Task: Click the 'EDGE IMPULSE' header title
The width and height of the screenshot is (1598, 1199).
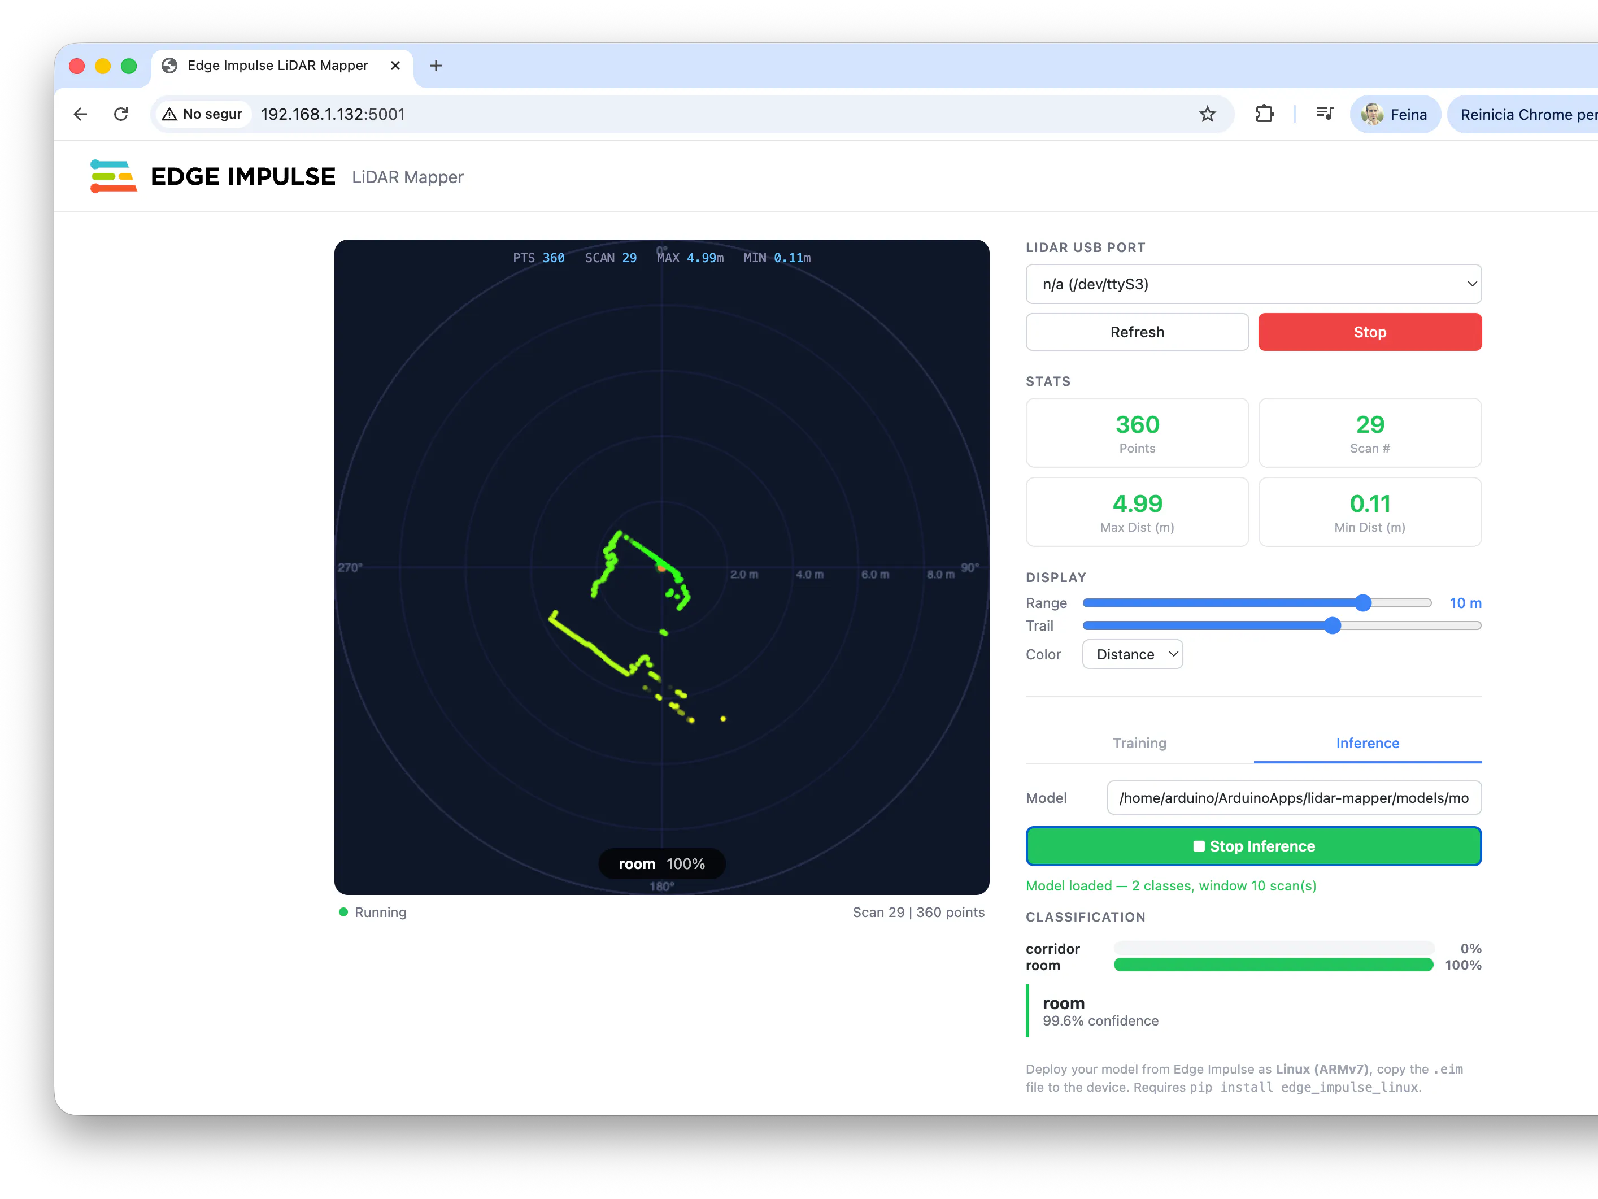Action: [x=243, y=176]
